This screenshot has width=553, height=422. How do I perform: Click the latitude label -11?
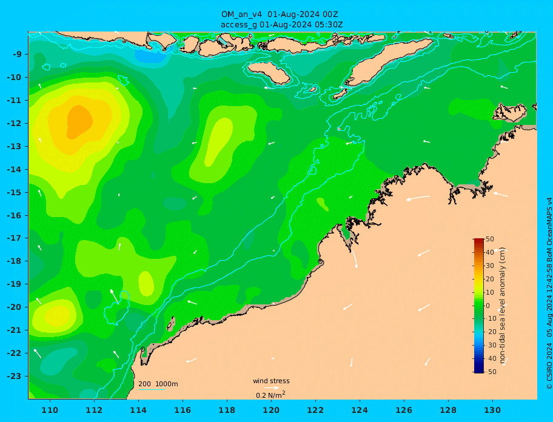(15, 101)
